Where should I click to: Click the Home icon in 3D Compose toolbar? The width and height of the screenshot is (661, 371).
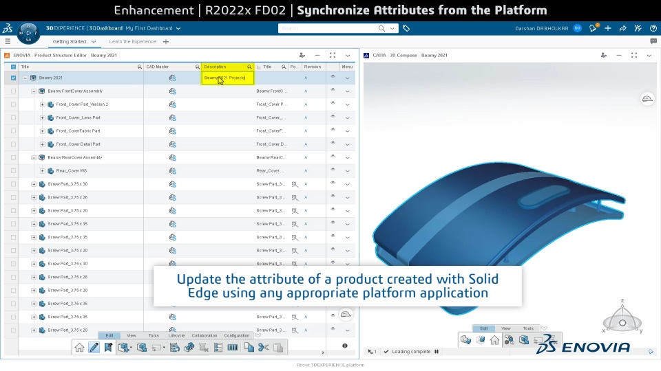[494, 340]
